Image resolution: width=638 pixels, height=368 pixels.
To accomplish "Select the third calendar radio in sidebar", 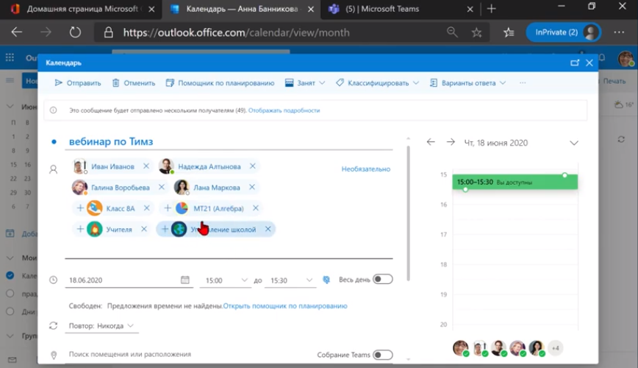I will tap(10, 311).
